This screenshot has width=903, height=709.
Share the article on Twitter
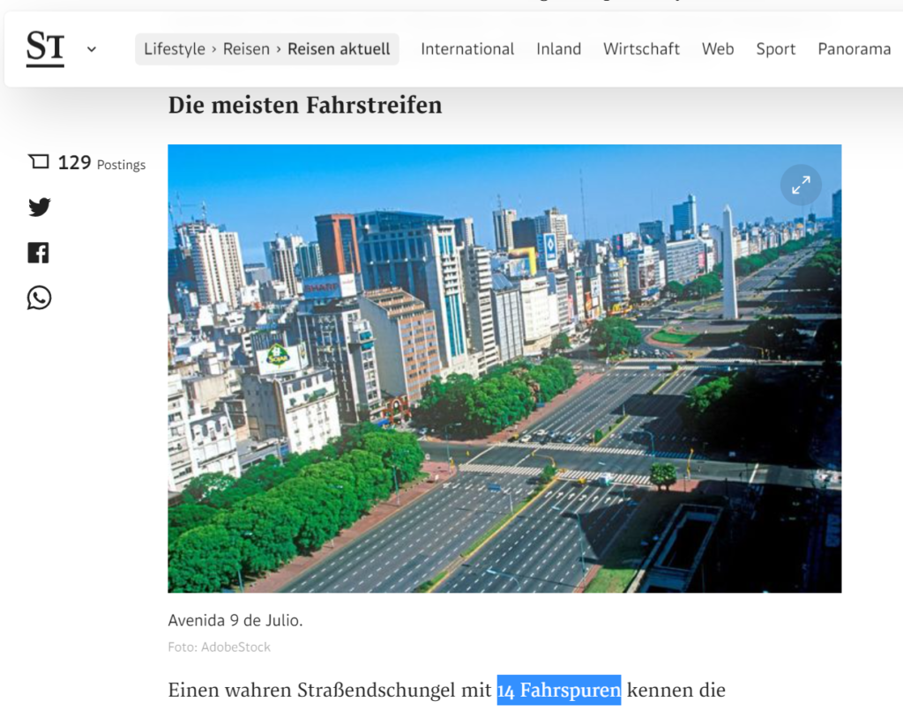coord(39,206)
